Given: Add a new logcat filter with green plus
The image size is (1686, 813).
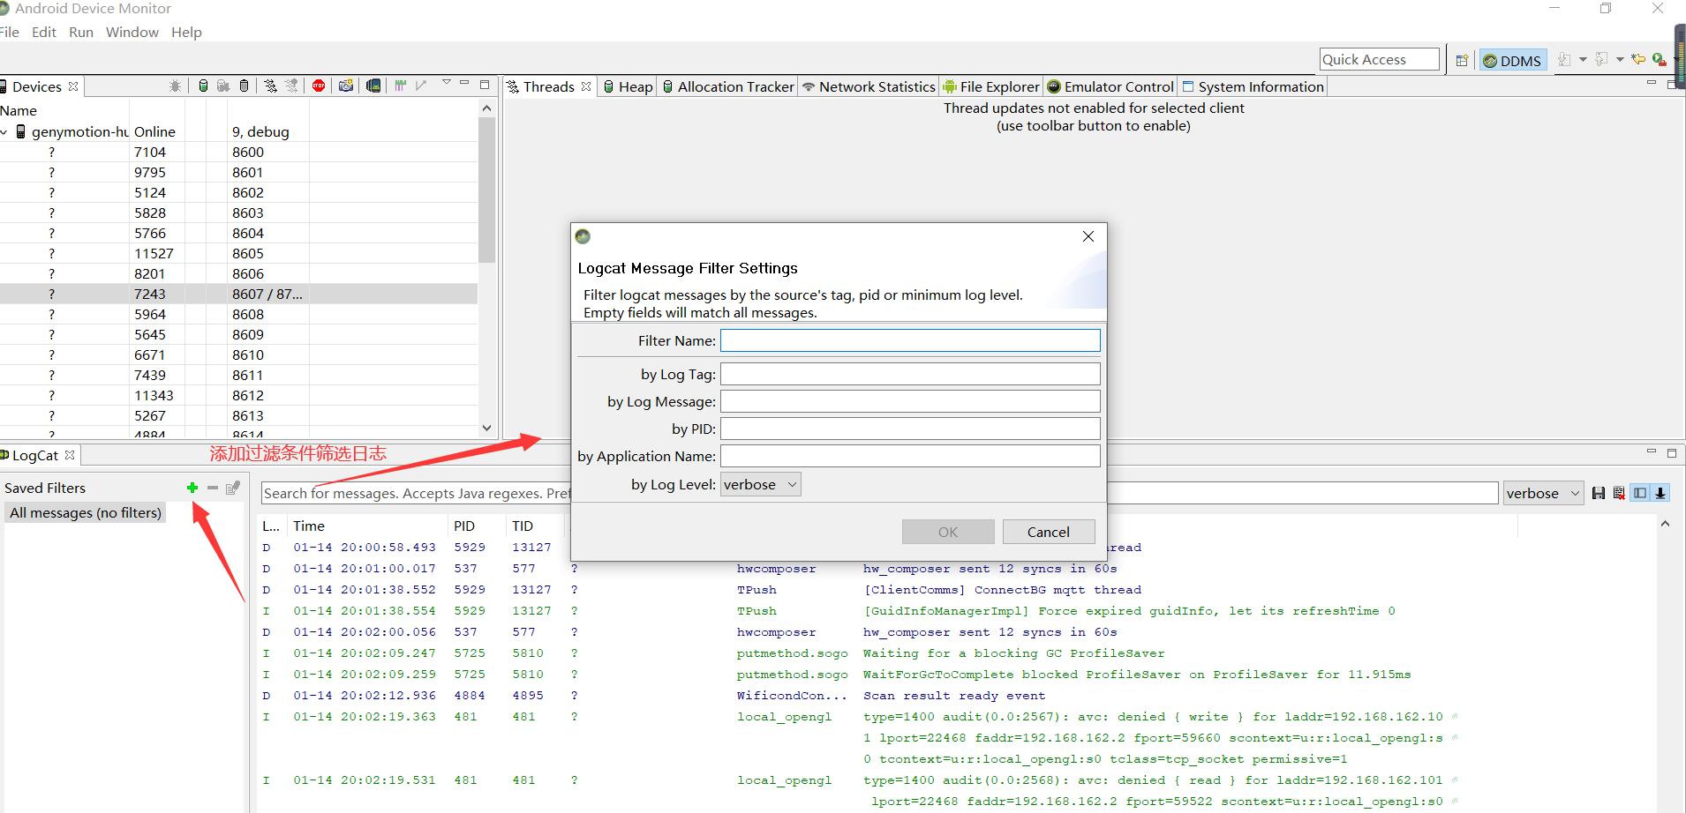Looking at the screenshot, I should pyautogui.click(x=192, y=488).
